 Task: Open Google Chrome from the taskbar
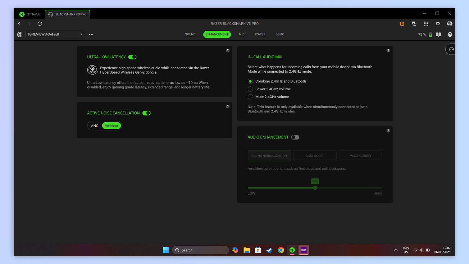pyautogui.click(x=281, y=250)
